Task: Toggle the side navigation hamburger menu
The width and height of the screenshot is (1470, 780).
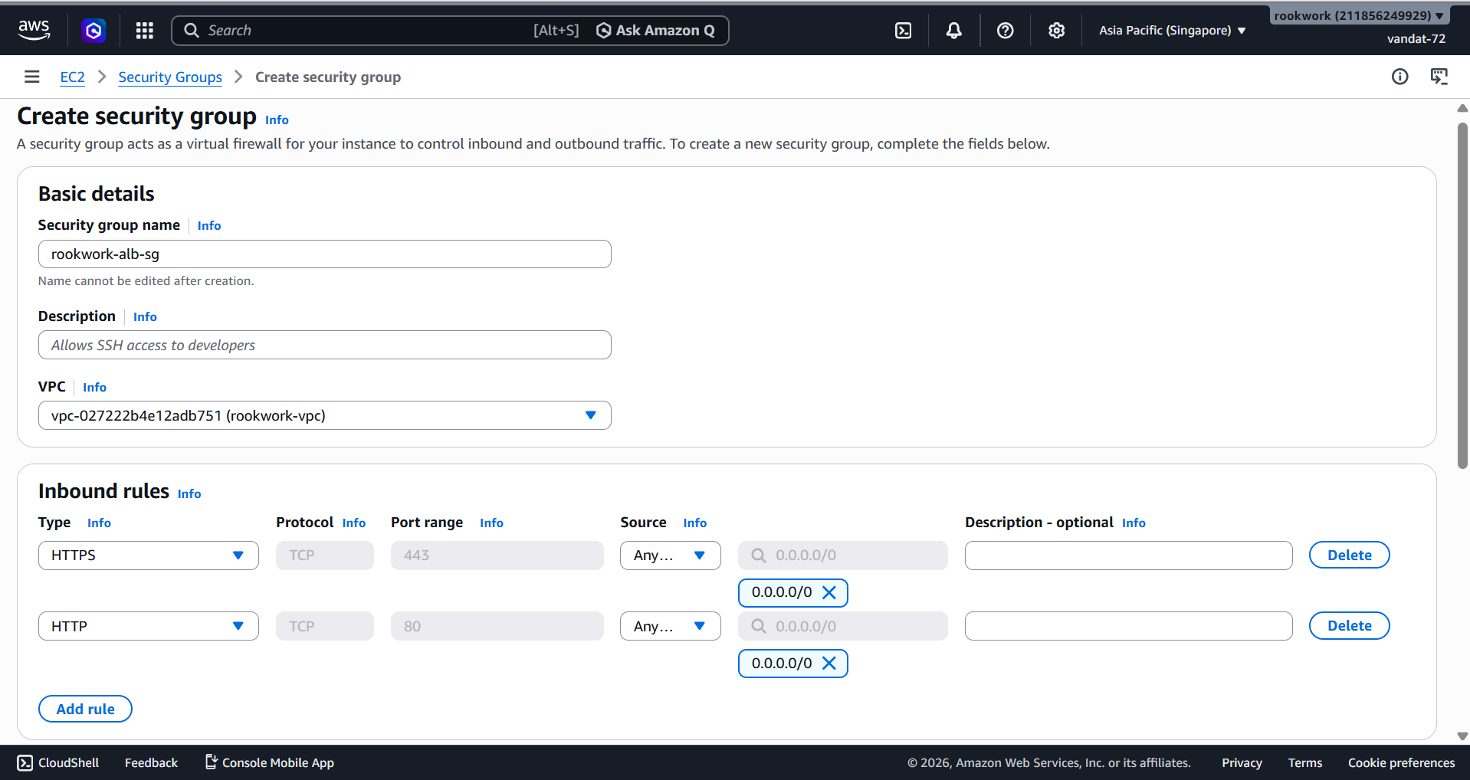Action: pos(31,77)
